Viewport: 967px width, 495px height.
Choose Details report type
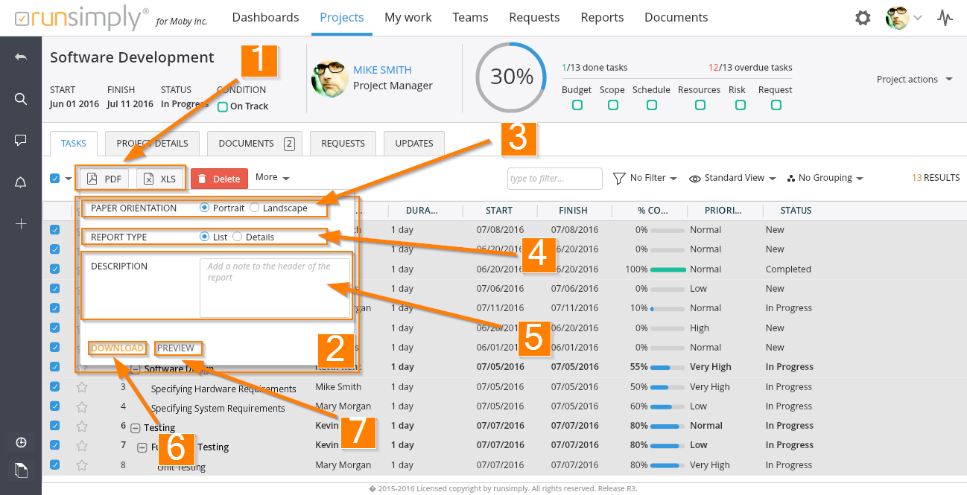(238, 237)
